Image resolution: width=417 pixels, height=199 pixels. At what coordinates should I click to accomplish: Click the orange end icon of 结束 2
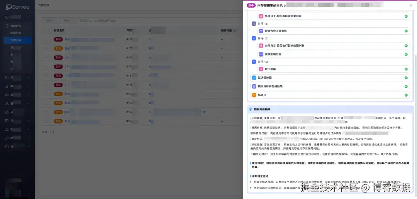point(254,95)
